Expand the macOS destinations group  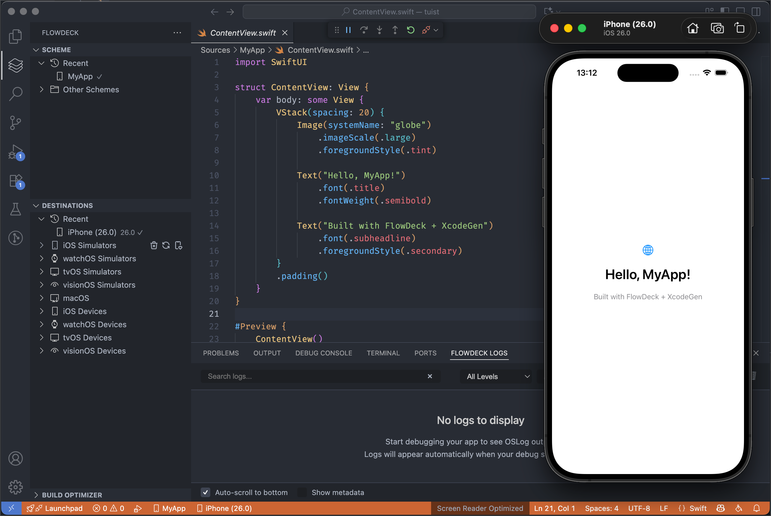click(41, 298)
